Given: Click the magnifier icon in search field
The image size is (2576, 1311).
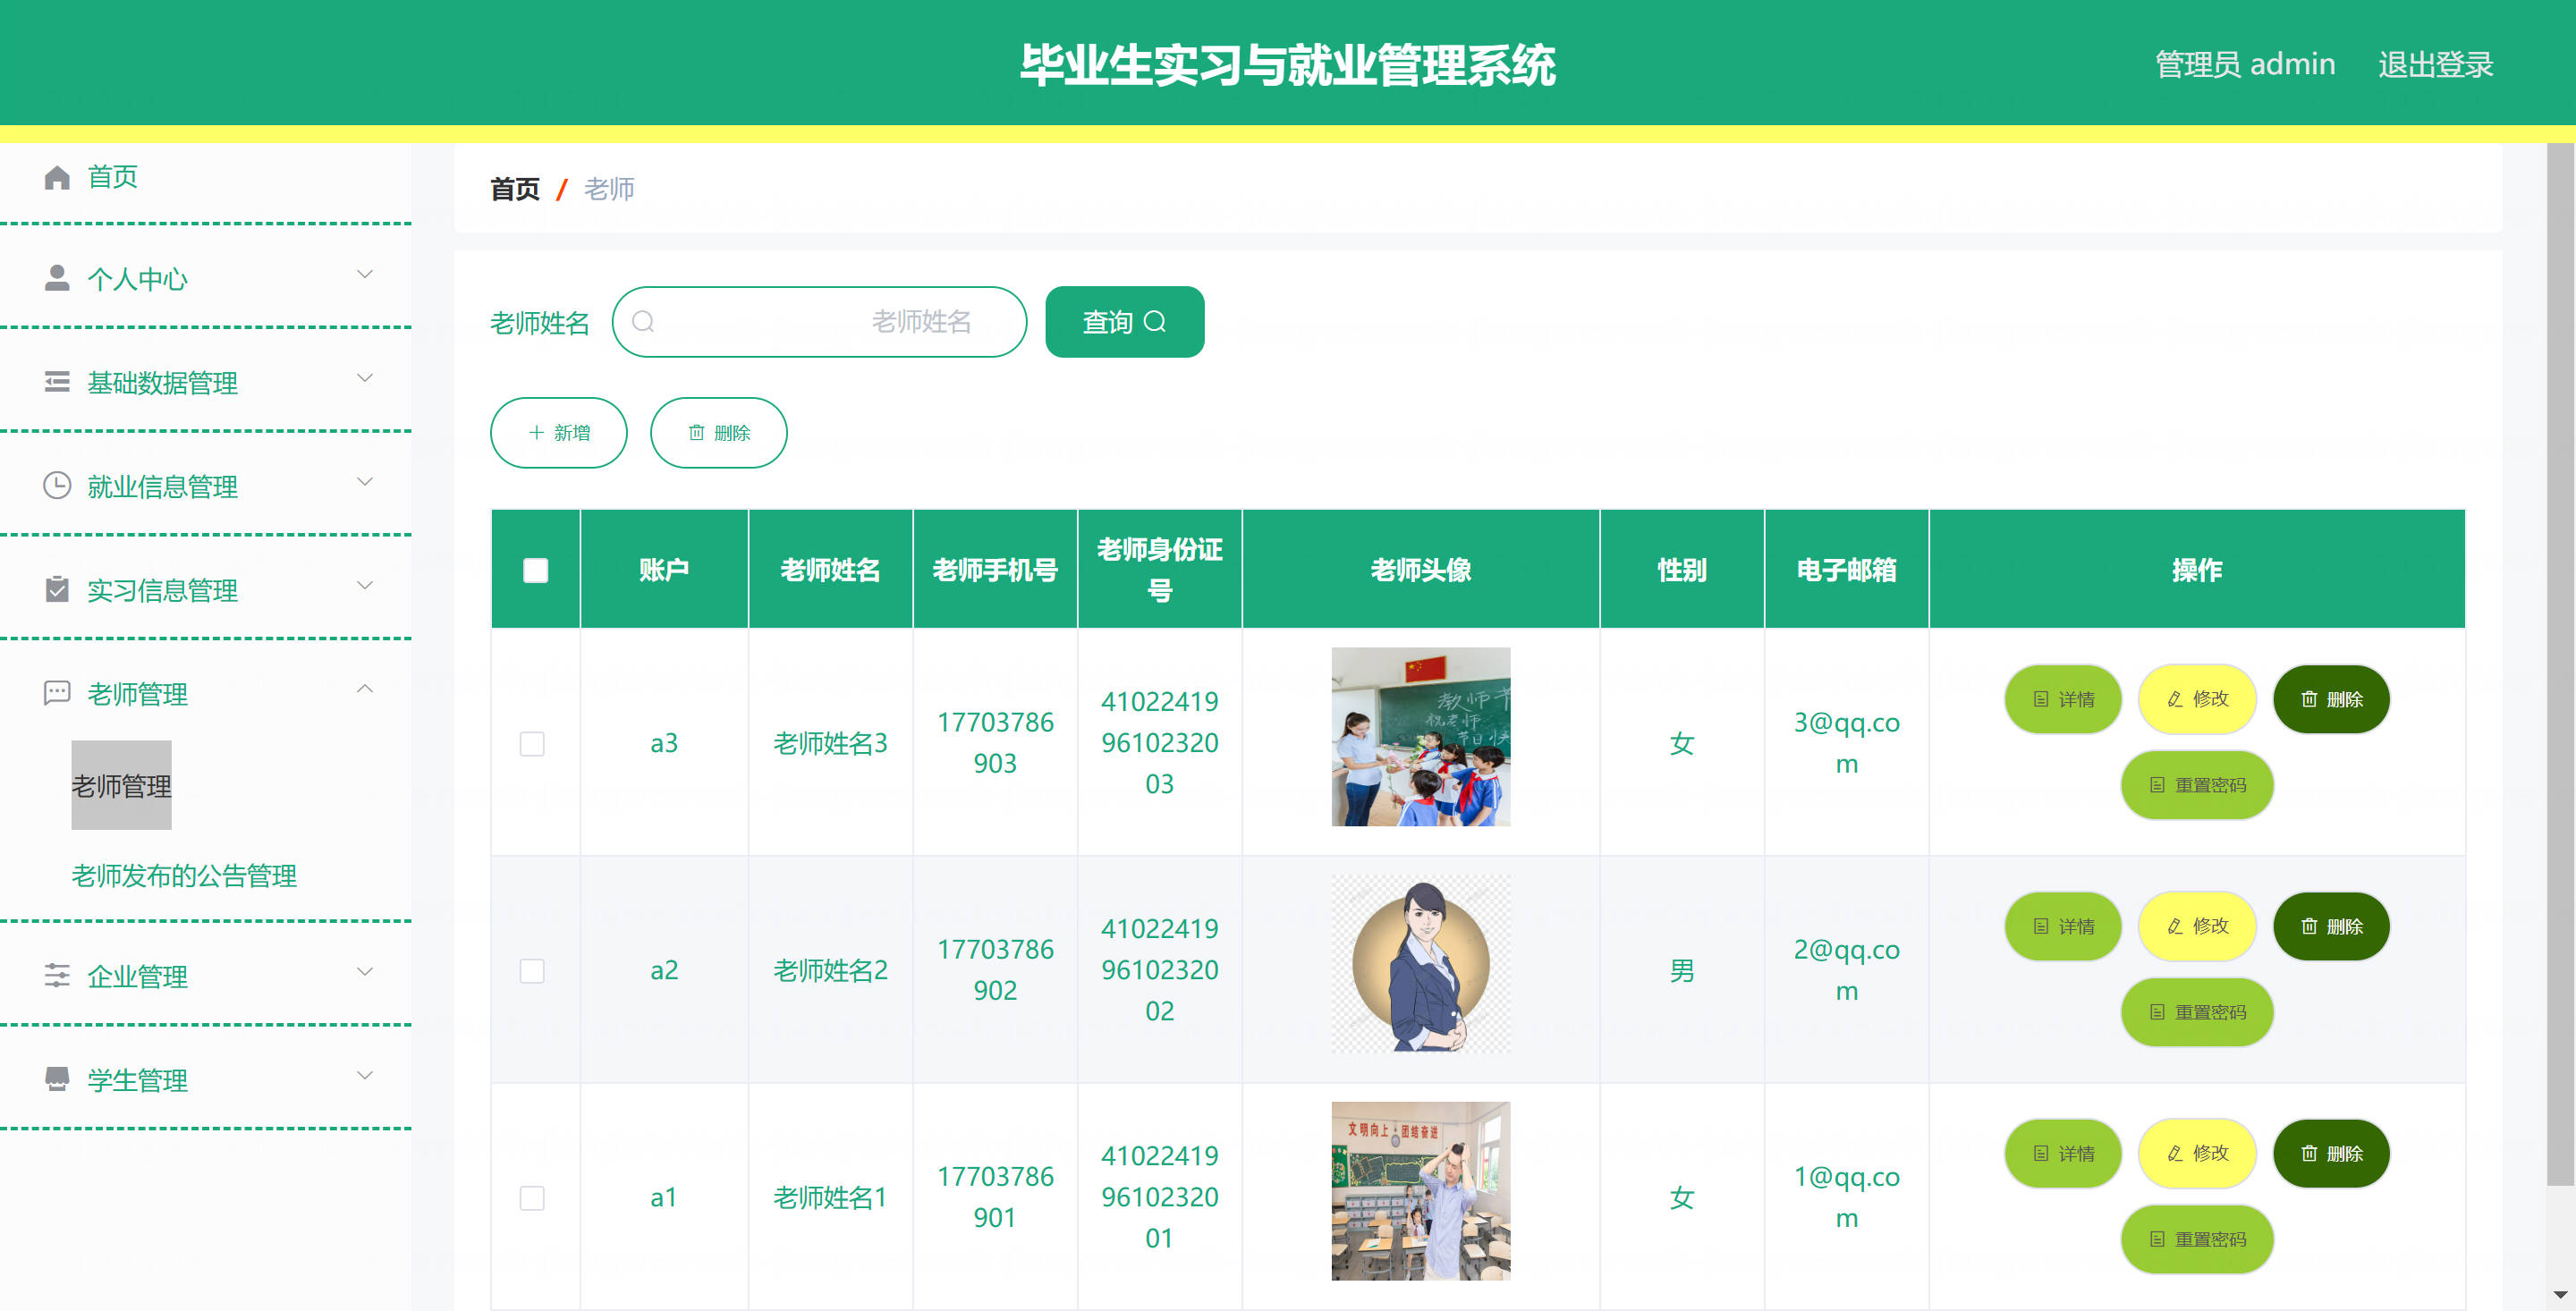Looking at the screenshot, I should (x=643, y=322).
